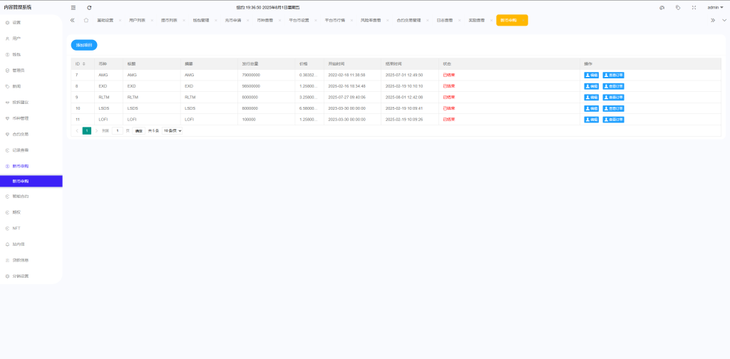The image size is (730, 359).
Task: Switch to the 用户列表 tab
Action: point(137,21)
